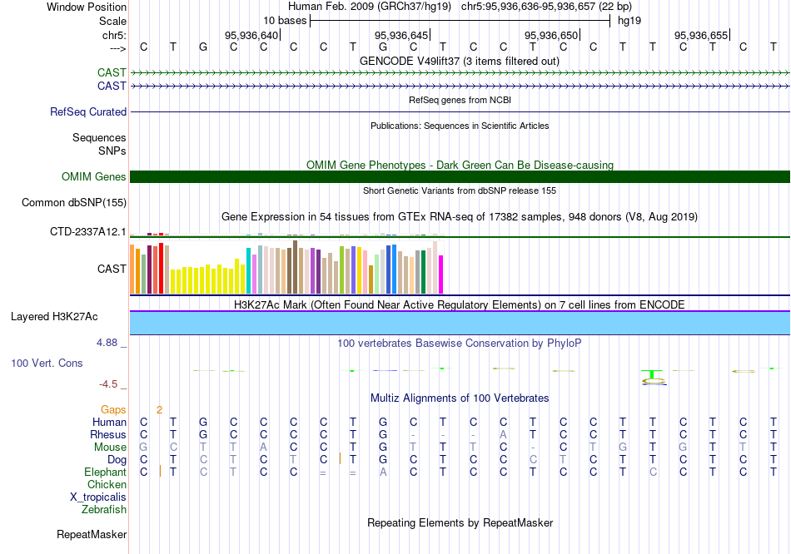The image size is (791, 554).
Task: Click the magenta bar in CAST expression chart
Action: tap(440, 274)
